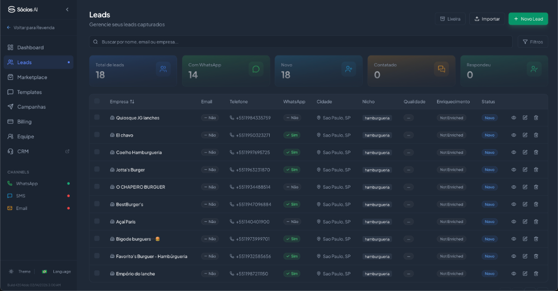Viewport: 558px width, 291px height.
Task: Edit the Jotta's Burger lead
Action: [525, 170]
